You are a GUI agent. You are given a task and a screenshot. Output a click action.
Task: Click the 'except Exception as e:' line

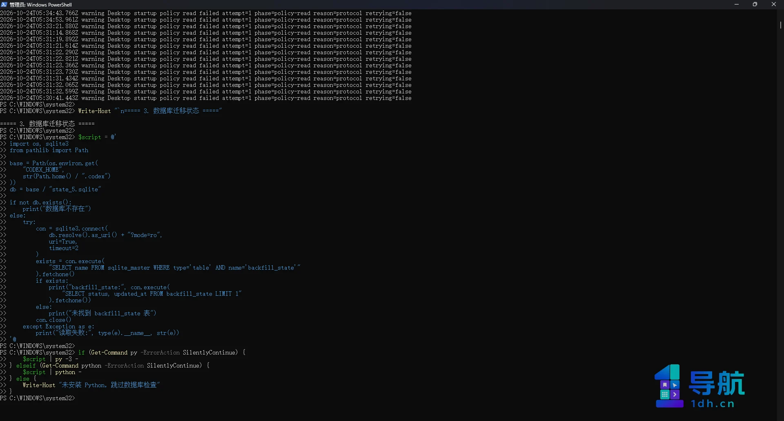click(58, 327)
